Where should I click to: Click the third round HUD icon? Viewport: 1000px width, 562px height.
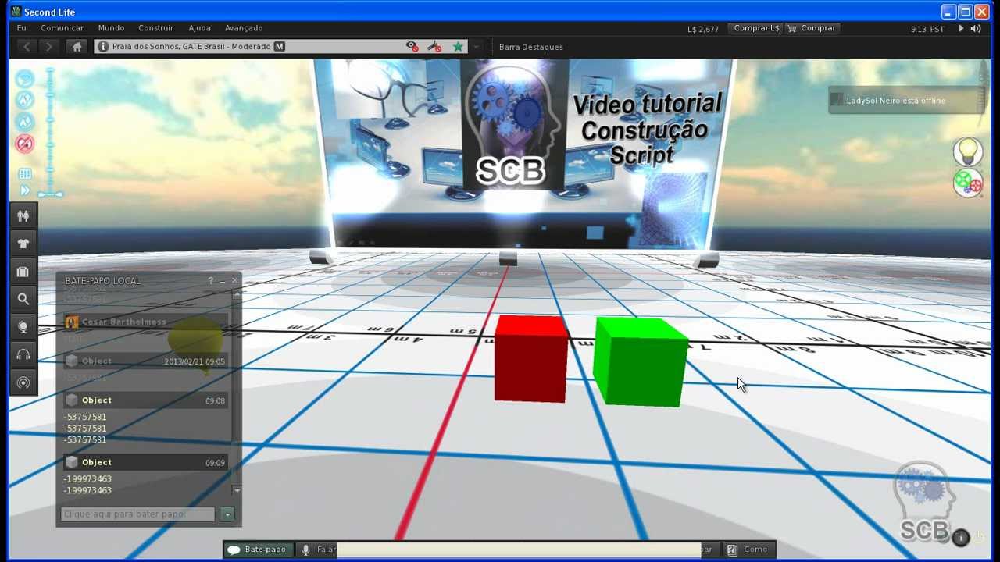point(25,122)
